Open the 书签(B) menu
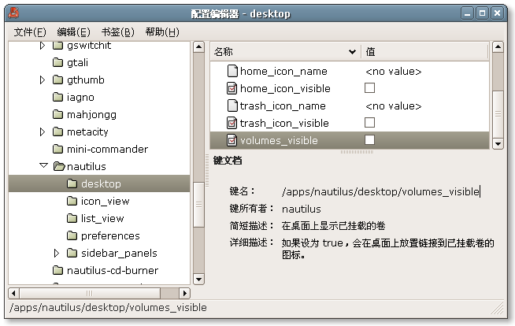Viewport: 515px width, 326px height. click(118, 32)
